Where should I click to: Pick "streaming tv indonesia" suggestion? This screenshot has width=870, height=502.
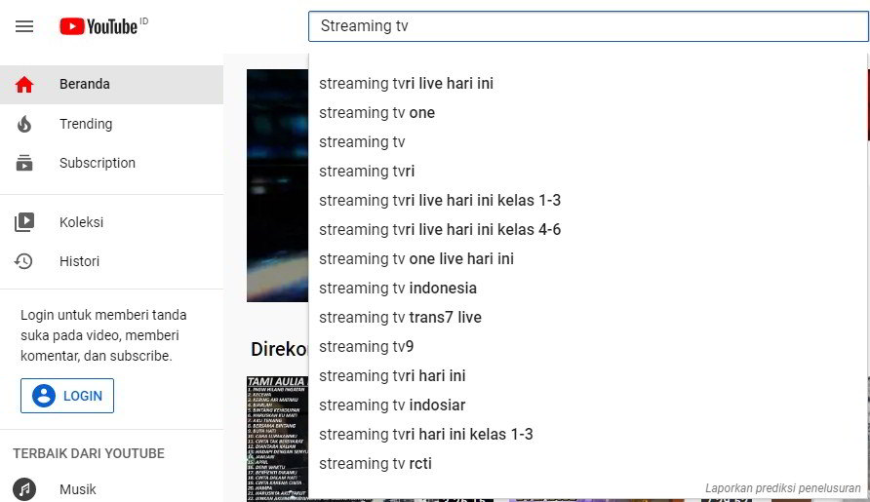coord(398,289)
